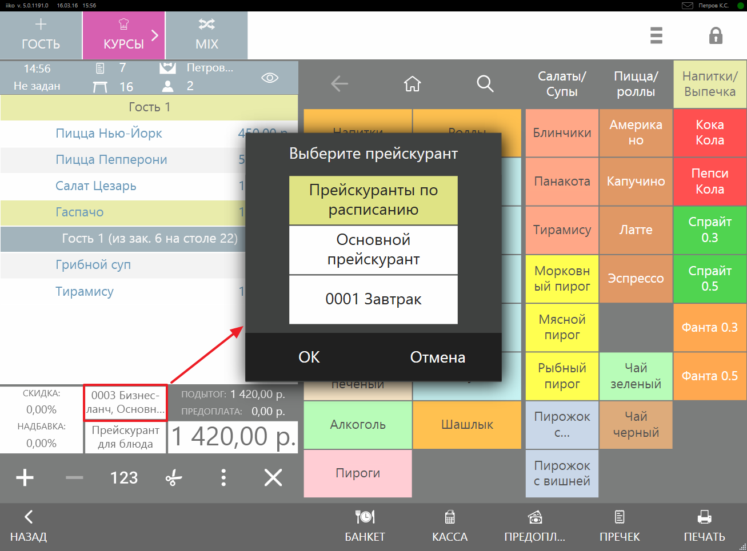747x551 pixels.
Task: Open 123 quantity keypad
Action: 124,477
